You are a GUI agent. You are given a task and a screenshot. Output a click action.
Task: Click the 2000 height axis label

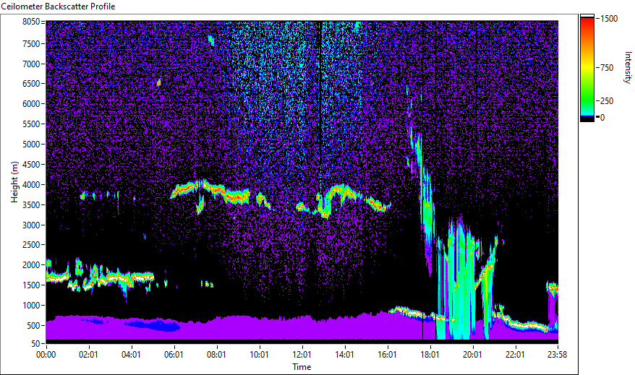pyautogui.click(x=31, y=265)
